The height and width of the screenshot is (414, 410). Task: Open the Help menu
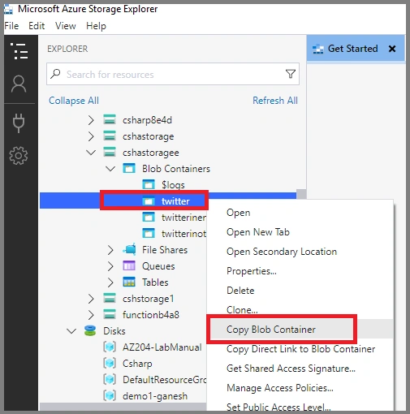pos(96,26)
